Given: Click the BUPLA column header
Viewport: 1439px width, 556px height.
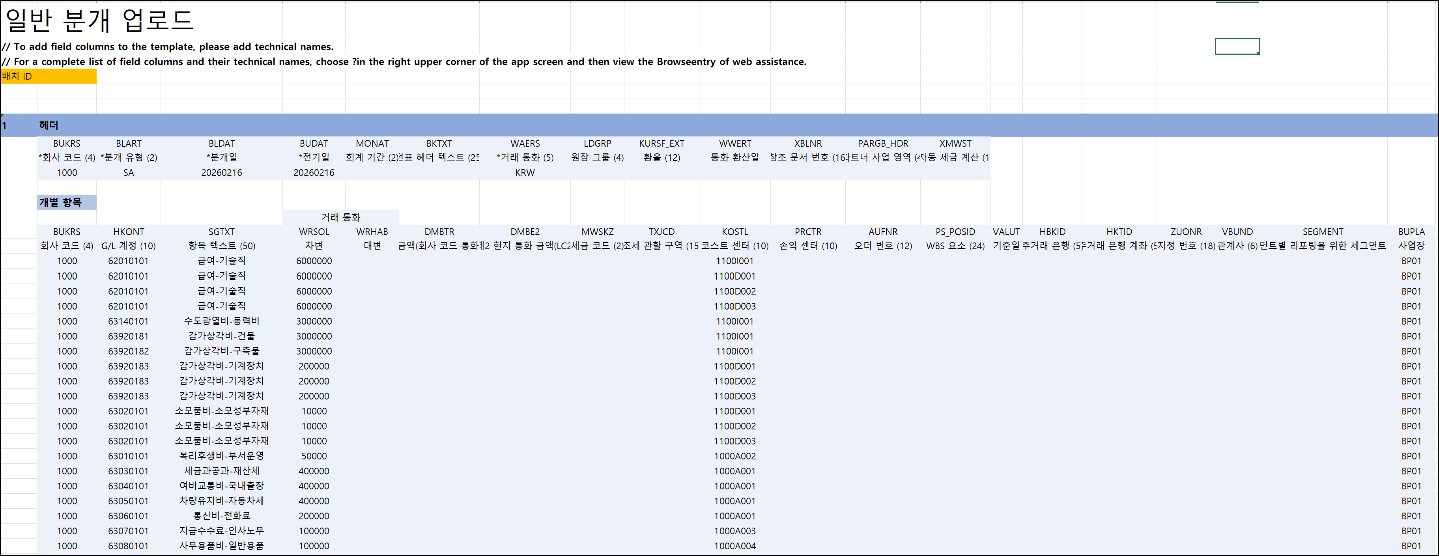Looking at the screenshot, I should pos(1411,232).
